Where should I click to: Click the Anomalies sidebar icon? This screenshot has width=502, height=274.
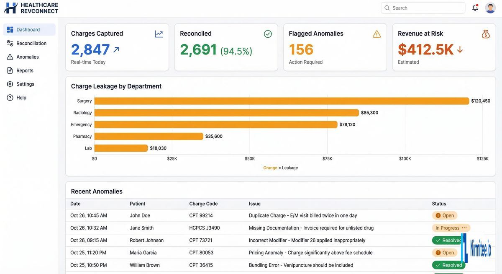[10, 57]
